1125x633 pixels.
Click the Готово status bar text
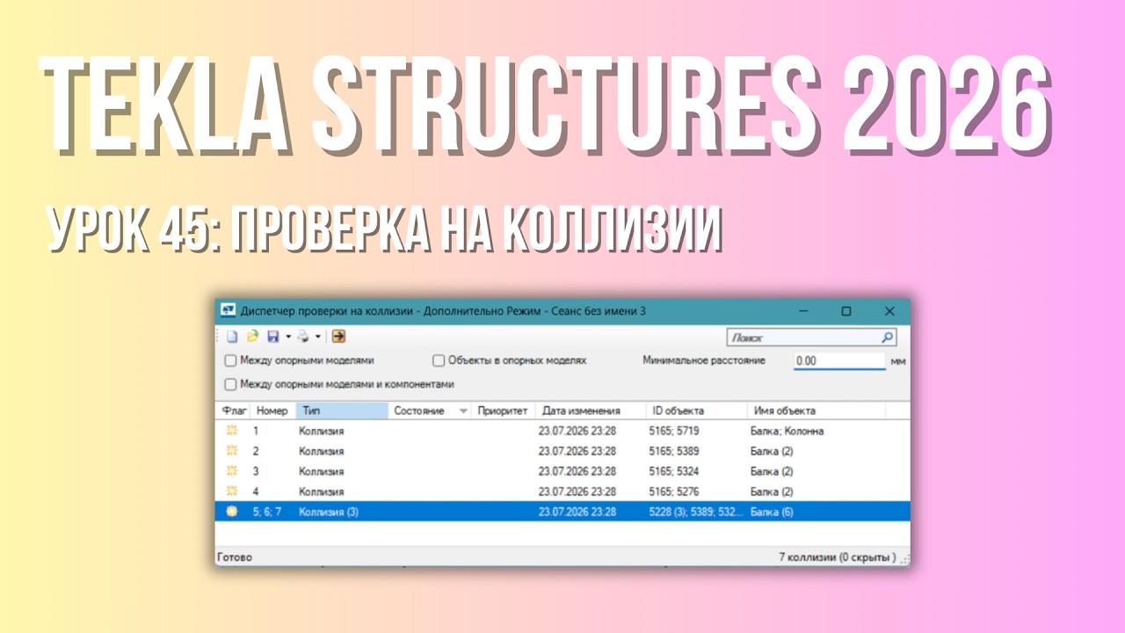[x=235, y=557]
